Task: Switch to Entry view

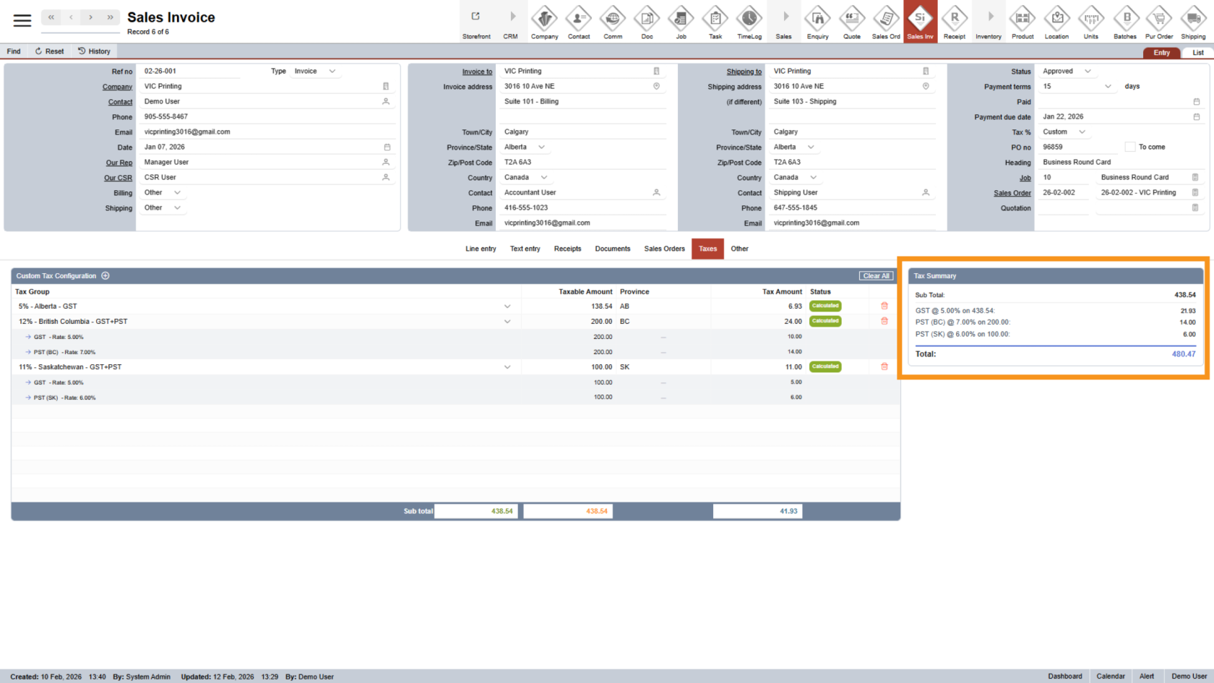Action: 1161,53
